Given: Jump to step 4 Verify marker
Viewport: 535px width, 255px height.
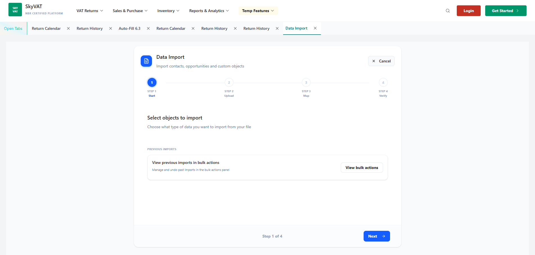Looking at the screenshot, I should point(383,82).
